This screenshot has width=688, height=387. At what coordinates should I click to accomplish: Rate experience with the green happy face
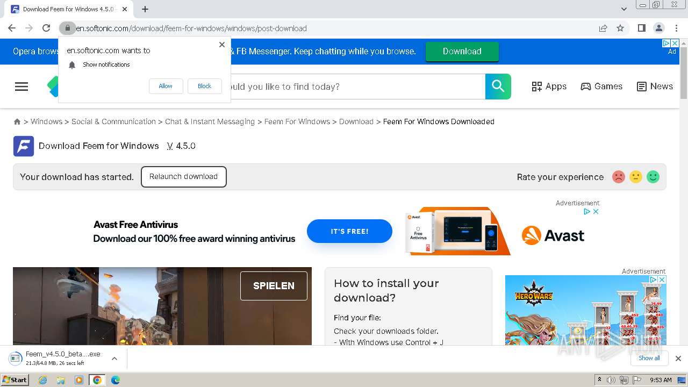point(653,177)
